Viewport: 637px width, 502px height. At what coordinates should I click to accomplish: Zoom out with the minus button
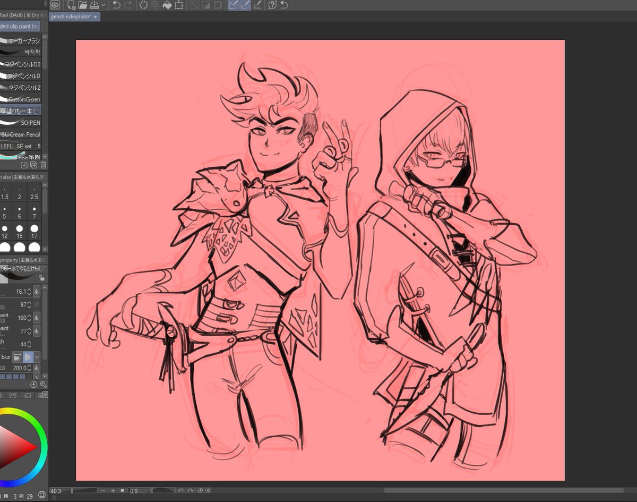tap(103, 490)
